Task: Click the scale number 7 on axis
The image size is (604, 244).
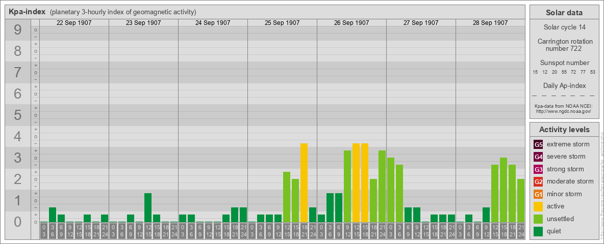Action: point(18,73)
